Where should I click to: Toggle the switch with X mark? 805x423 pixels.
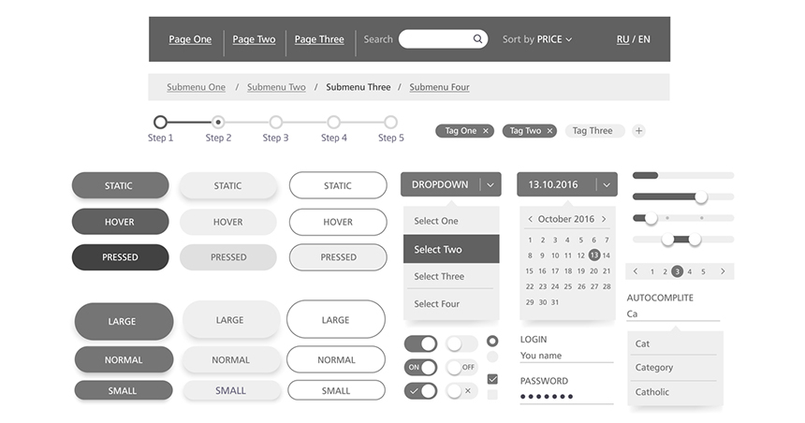click(x=461, y=391)
